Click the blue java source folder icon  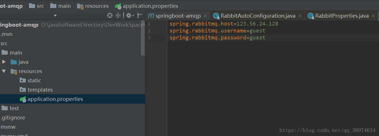point(13,62)
